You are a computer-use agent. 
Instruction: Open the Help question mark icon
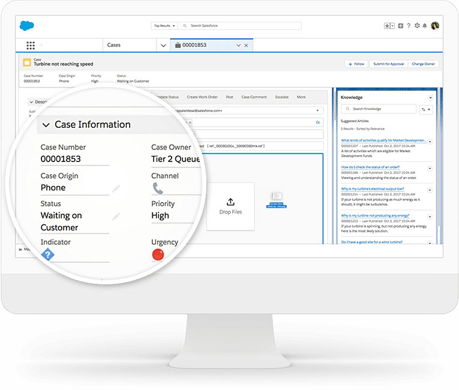tap(409, 26)
